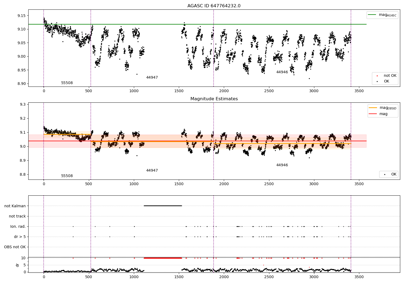Click the 44946 label in Magnitude Estimates plot
This screenshot has height=283, width=404.
point(282,165)
